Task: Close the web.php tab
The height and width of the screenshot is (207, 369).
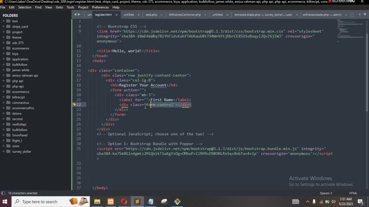Action: [161, 15]
